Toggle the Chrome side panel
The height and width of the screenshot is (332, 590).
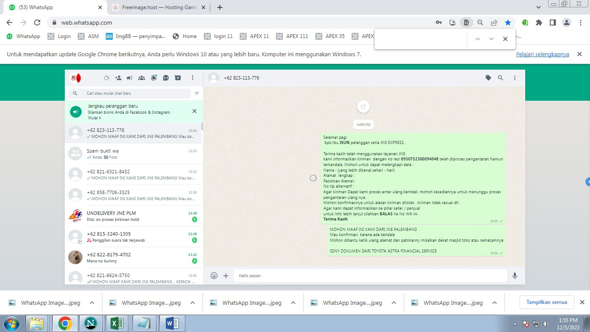[x=552, y=22]
